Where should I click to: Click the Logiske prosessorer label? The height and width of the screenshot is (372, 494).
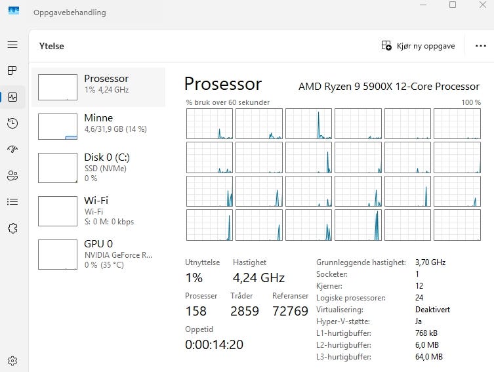pyautogui.click(x=350, y=298)
